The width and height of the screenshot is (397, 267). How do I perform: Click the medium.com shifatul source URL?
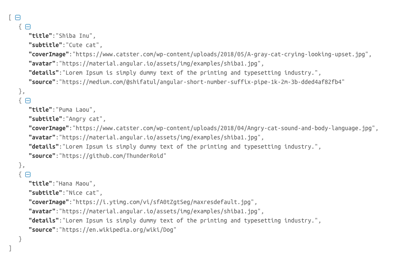[202, 82]
